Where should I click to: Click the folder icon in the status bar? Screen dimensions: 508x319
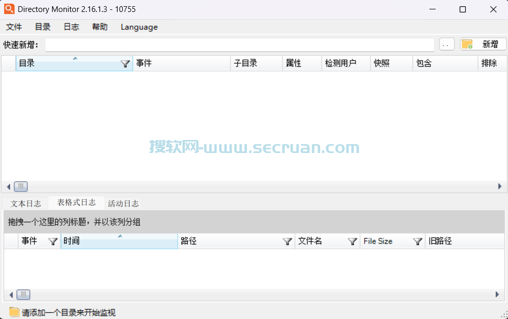coord(14,312)
